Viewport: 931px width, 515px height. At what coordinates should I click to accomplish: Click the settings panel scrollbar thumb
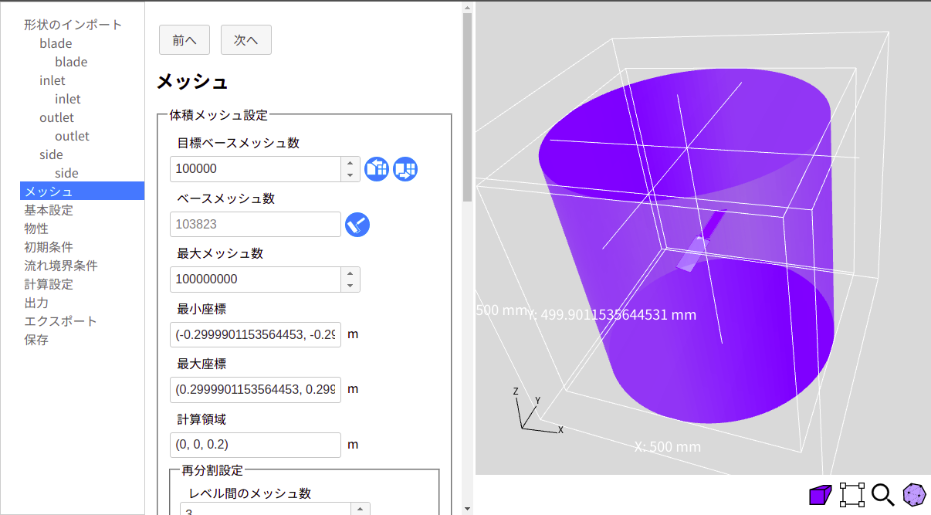(x=467, y=107)
